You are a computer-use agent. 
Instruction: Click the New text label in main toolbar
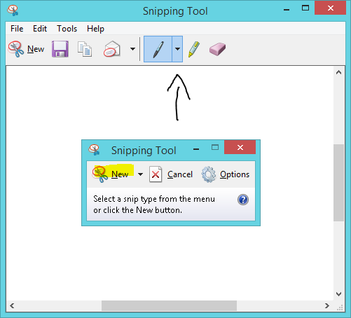tap(36, 49)
